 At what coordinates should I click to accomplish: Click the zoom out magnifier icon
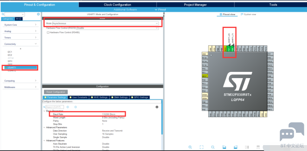pyautogui.click(x=213, y=147)
